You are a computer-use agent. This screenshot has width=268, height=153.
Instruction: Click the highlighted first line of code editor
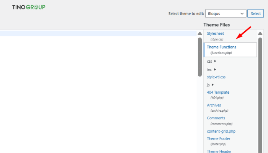point(98,34)
